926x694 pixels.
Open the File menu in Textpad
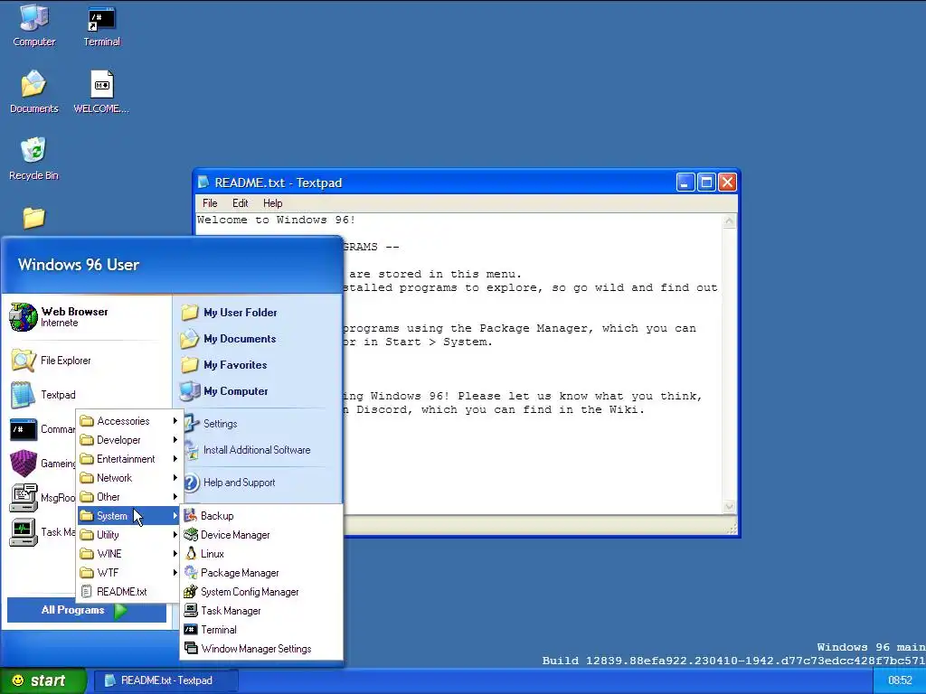pos(210,203)
